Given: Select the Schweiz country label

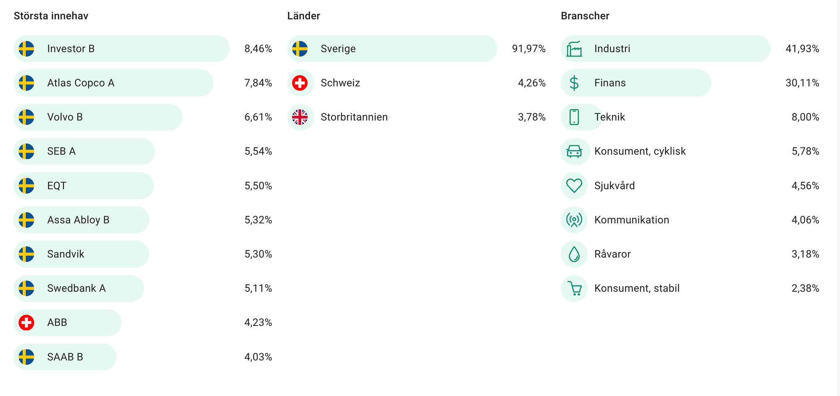Looking at the screenshot, I should (340, 83).
